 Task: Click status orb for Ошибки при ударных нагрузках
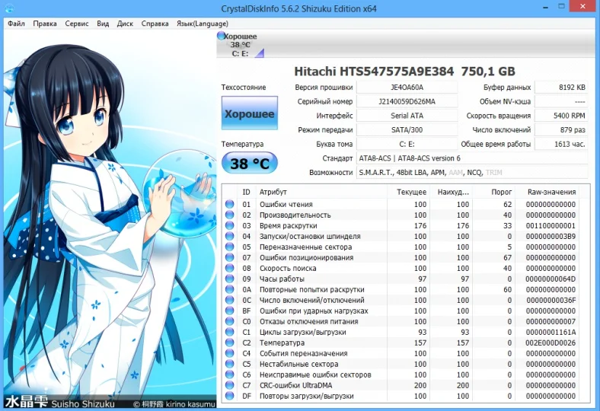point(230,311)
